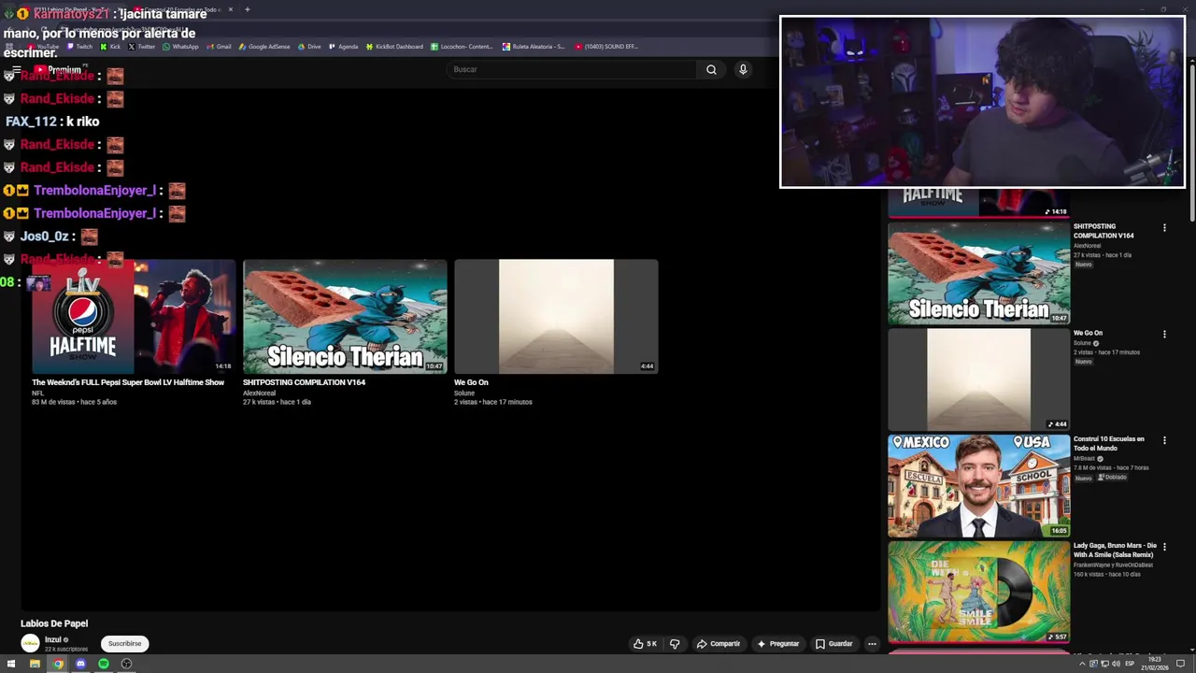Screen dimensions: 1196x673
Task: Open the Windows Start menu
Action: point(11,664)
